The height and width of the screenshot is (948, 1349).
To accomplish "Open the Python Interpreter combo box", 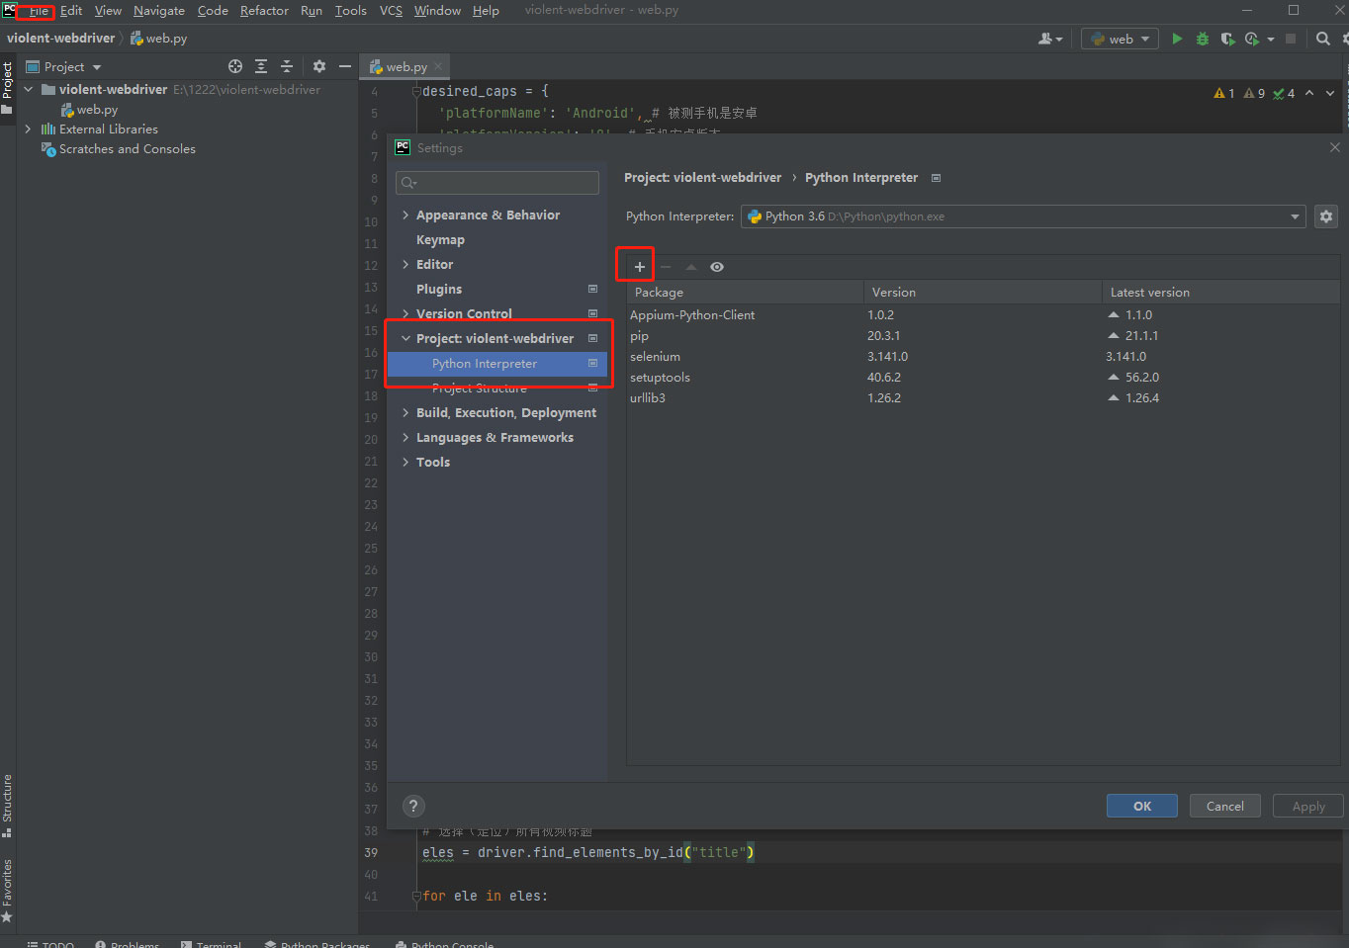I will tap(1024, 216).
